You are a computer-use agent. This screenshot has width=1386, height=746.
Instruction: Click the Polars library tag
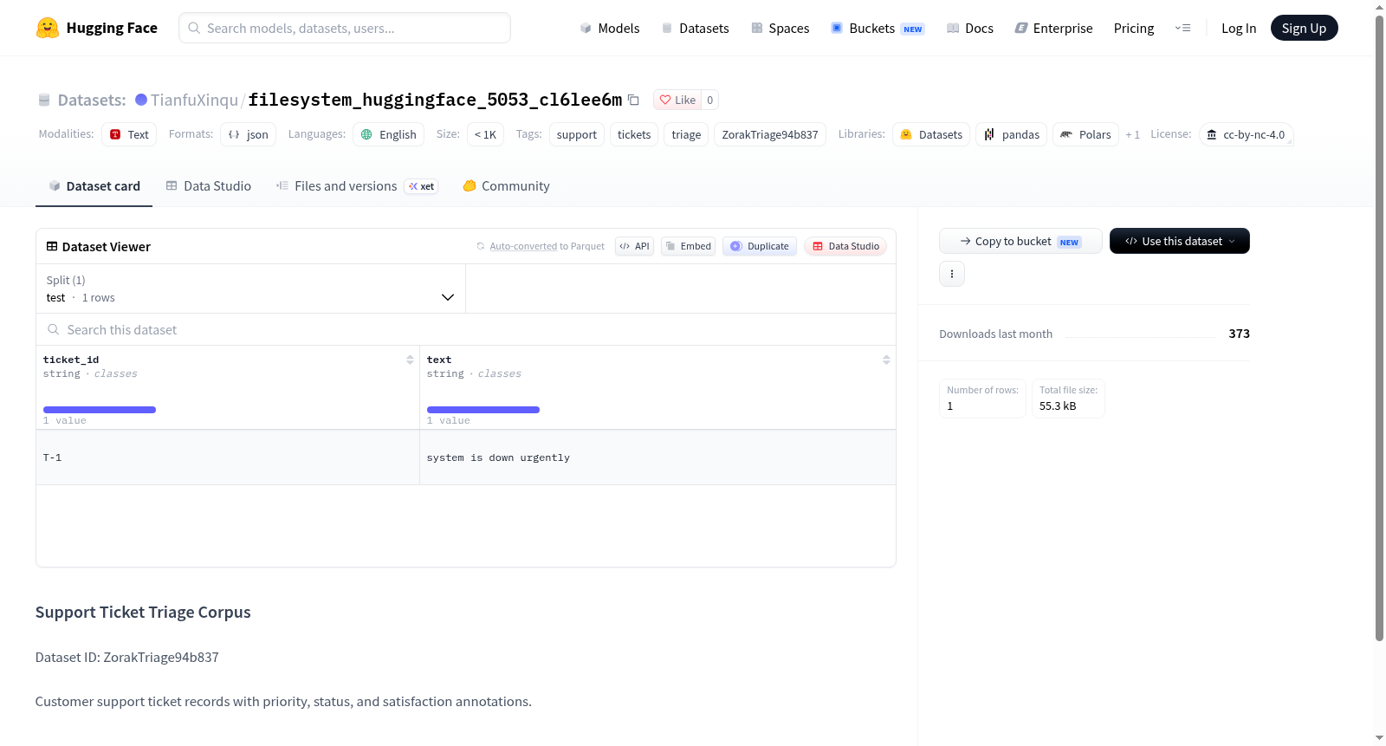point(1085,134)
